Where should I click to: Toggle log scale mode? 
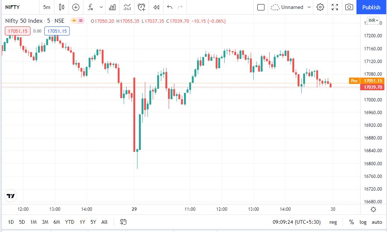pyautogui.click(x=363, y=222)
